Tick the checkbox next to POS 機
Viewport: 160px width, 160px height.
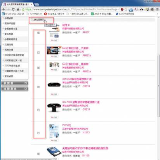pos(38,133)
